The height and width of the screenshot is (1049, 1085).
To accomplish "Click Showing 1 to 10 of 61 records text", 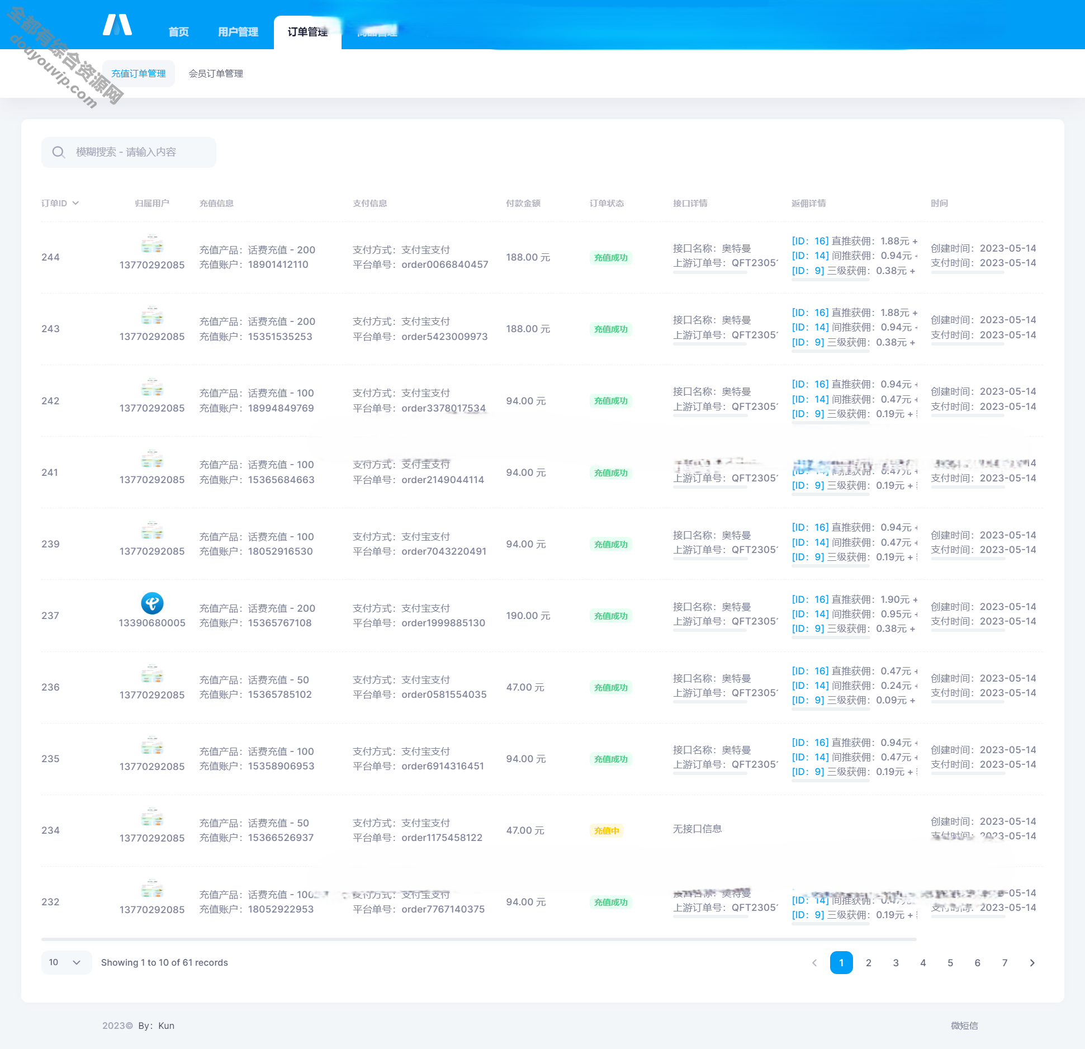I will click(164, 962).
